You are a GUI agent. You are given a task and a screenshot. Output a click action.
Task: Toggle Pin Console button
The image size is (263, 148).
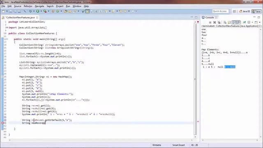point(244,22)
